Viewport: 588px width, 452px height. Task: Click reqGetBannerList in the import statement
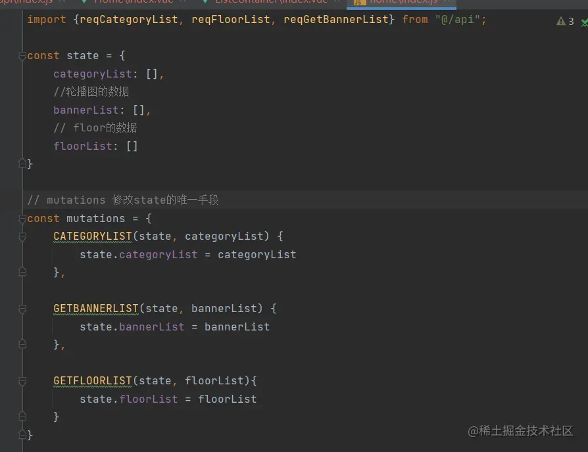tap(336, 20)
